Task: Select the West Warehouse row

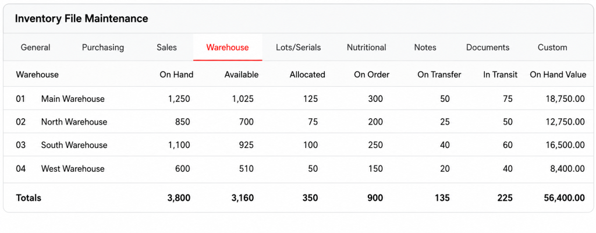Action: [298, 168]
